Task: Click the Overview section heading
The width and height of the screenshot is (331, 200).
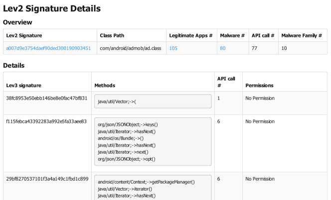Action: 17,22
